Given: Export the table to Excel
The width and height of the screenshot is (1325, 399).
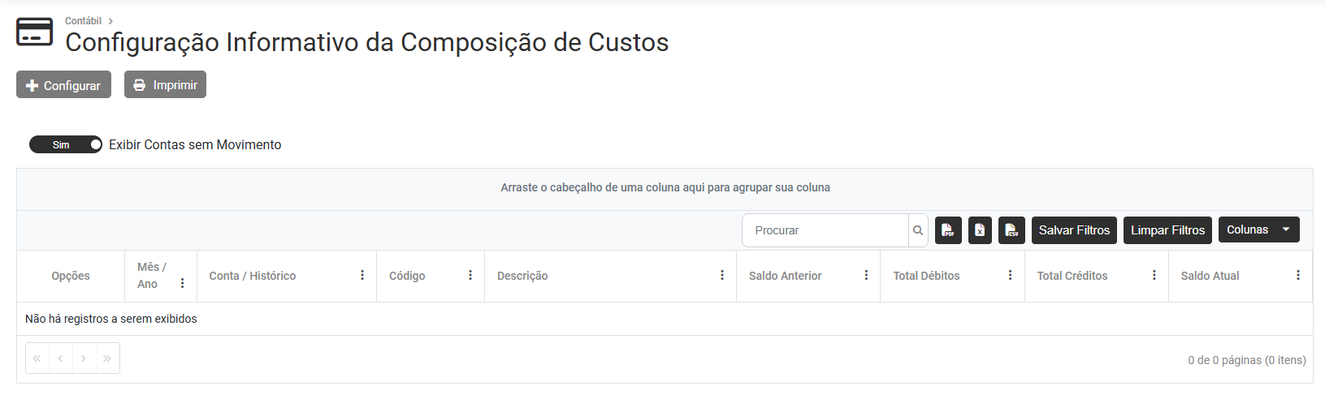Looking at the screenshot, I should tap(980, 230).
